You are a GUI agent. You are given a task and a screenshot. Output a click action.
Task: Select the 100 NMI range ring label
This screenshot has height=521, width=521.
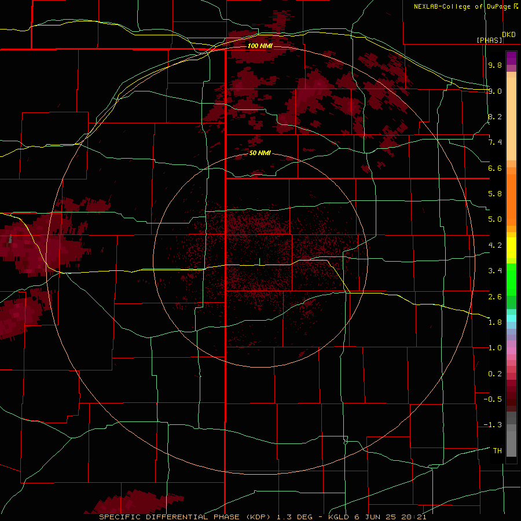(260, 46)
